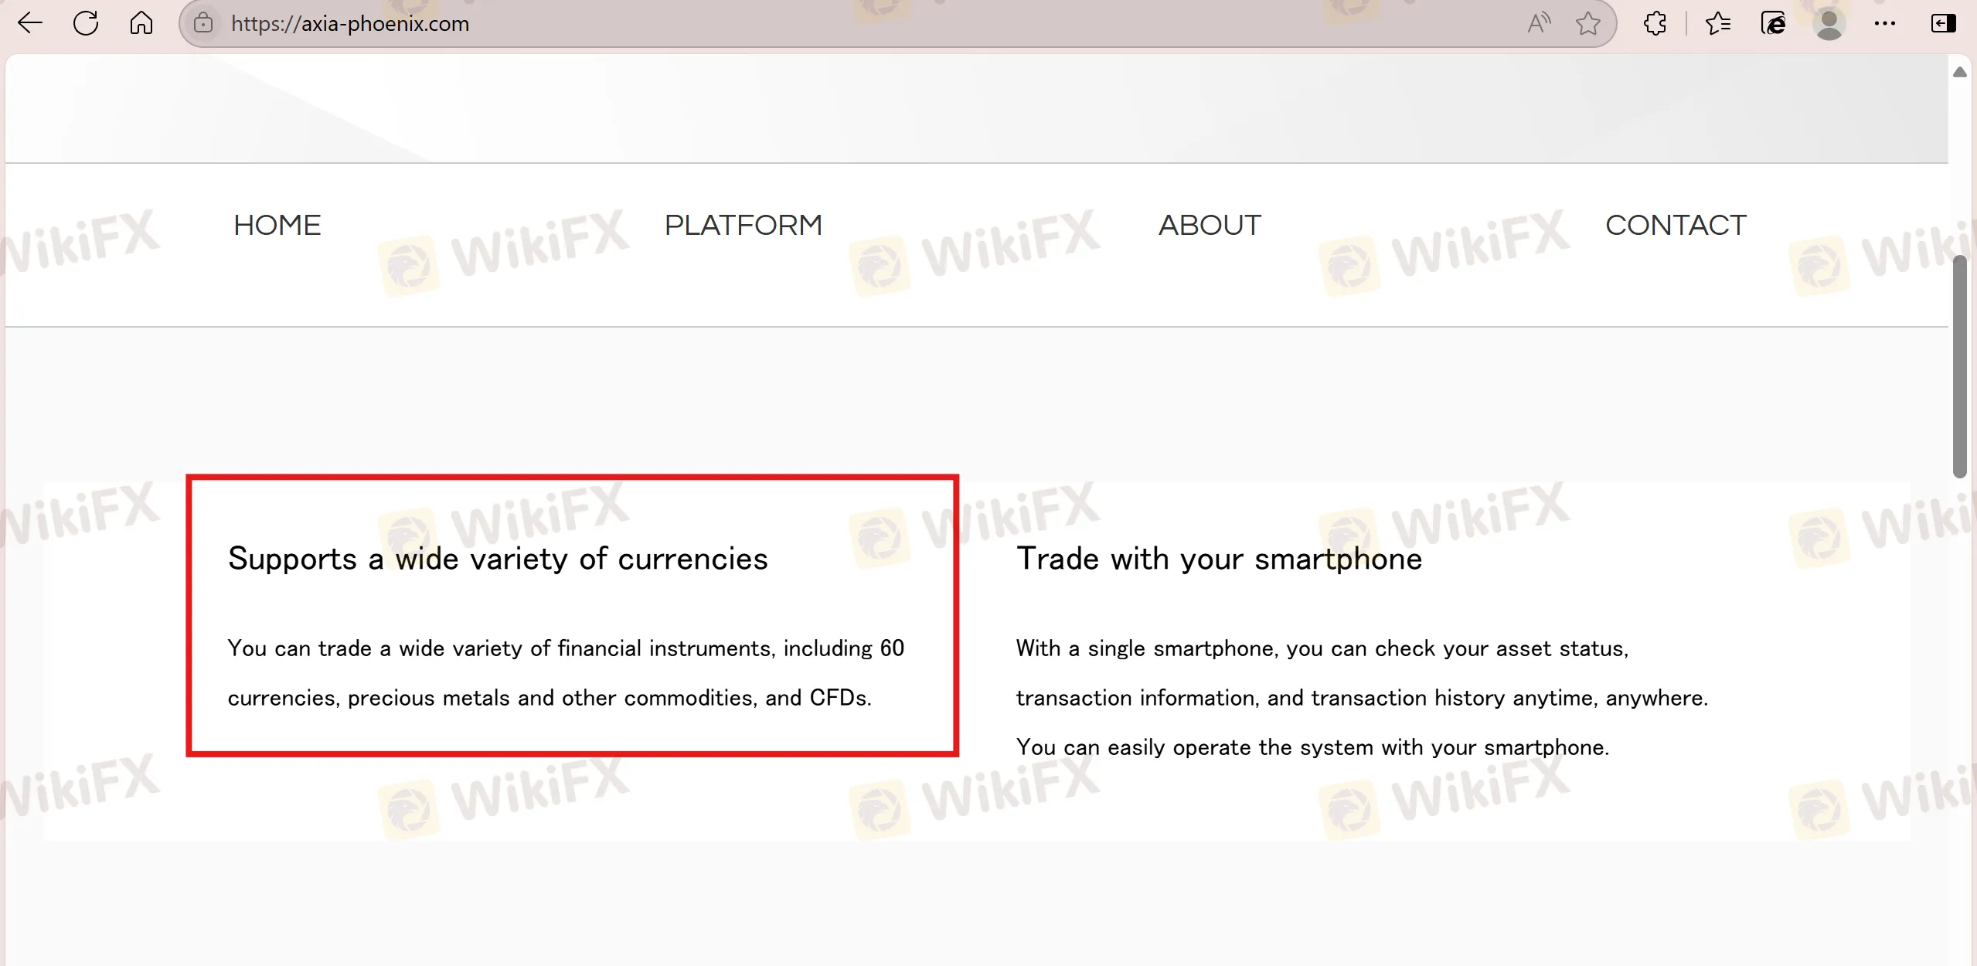The image size is (1977, 966).
Task: Go to the ABOUT page link
Action: (x=1210, y=225)
